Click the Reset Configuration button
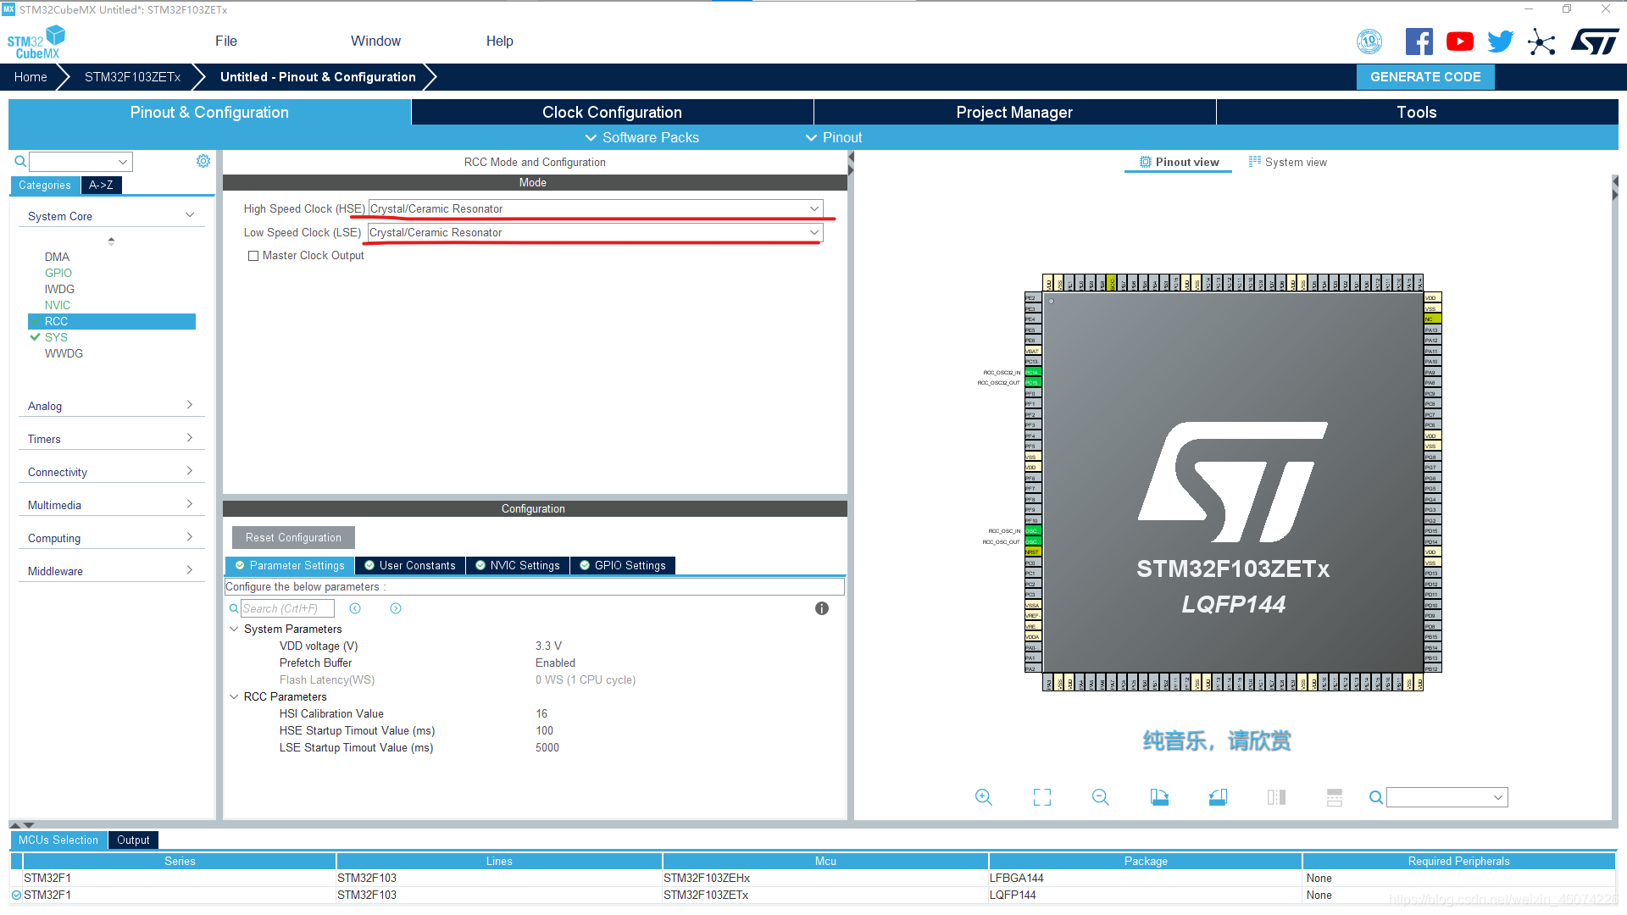This screenshot has width=1627, height=915. coord(293,537)
